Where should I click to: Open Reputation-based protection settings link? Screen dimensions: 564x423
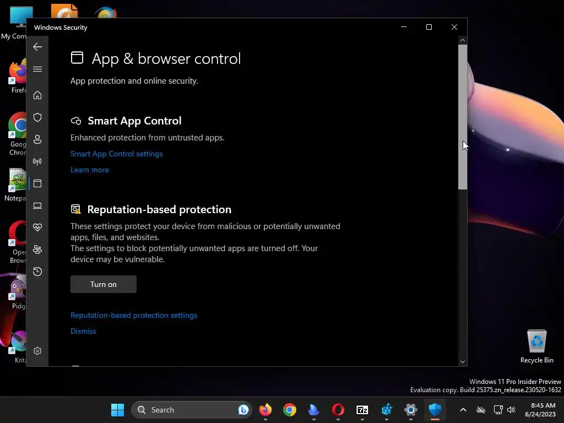(134, 315)
